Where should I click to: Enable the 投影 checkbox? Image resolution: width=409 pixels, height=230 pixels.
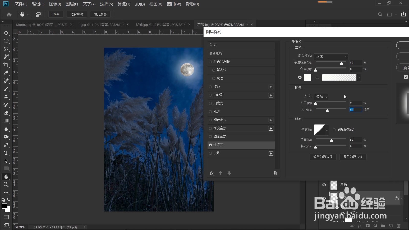click(x=210, y=153)
